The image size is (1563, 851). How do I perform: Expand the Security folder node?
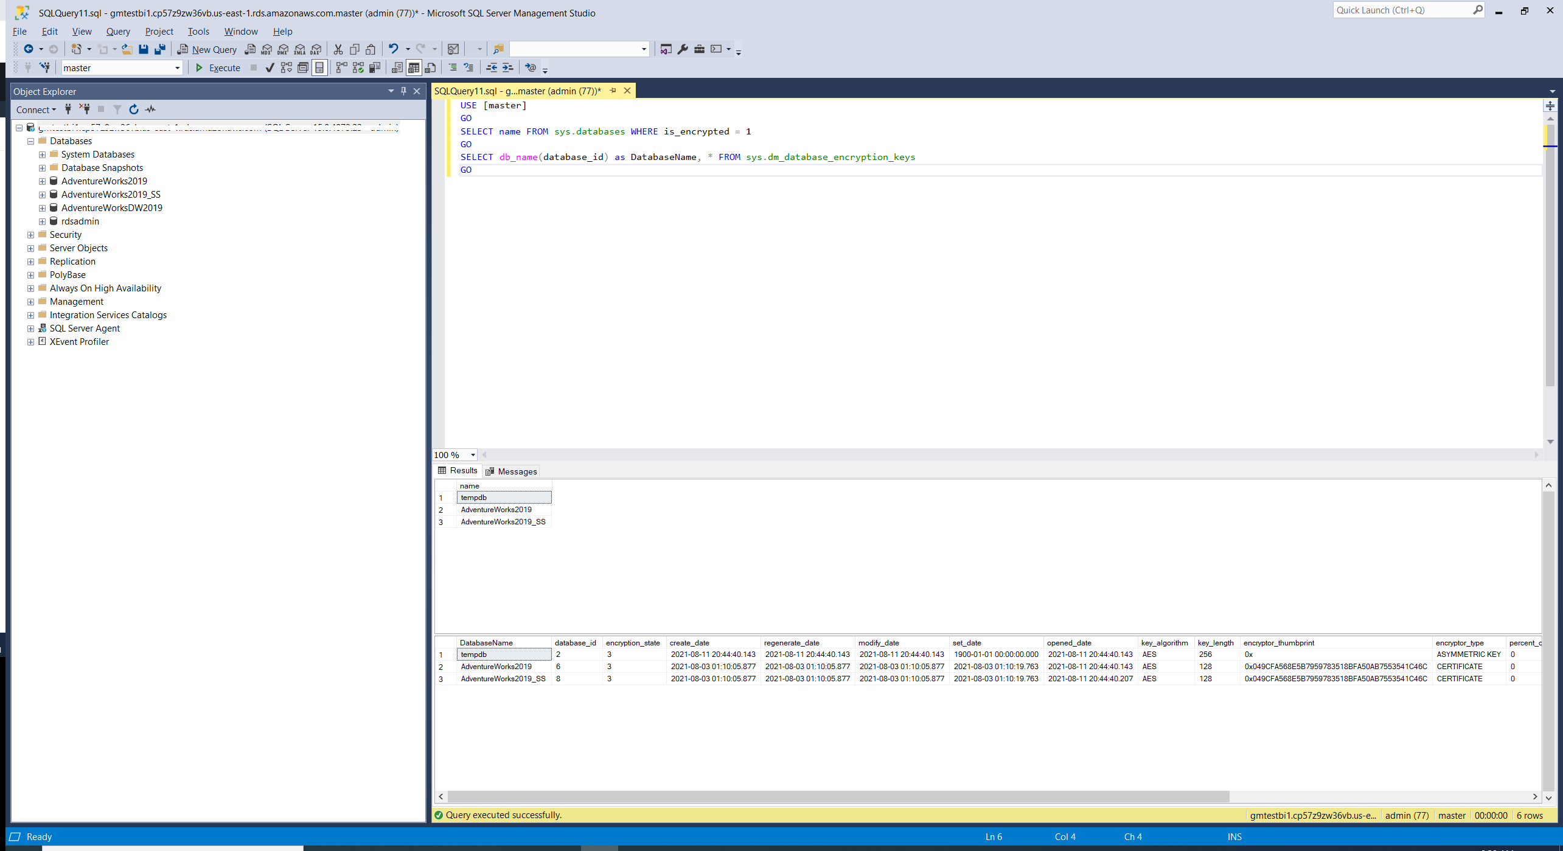[x=30, y=235]
